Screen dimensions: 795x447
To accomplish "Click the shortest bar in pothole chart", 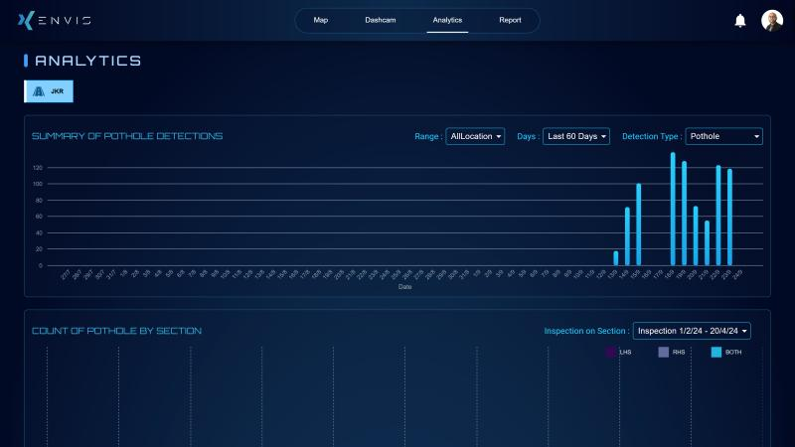I will 616,258.
